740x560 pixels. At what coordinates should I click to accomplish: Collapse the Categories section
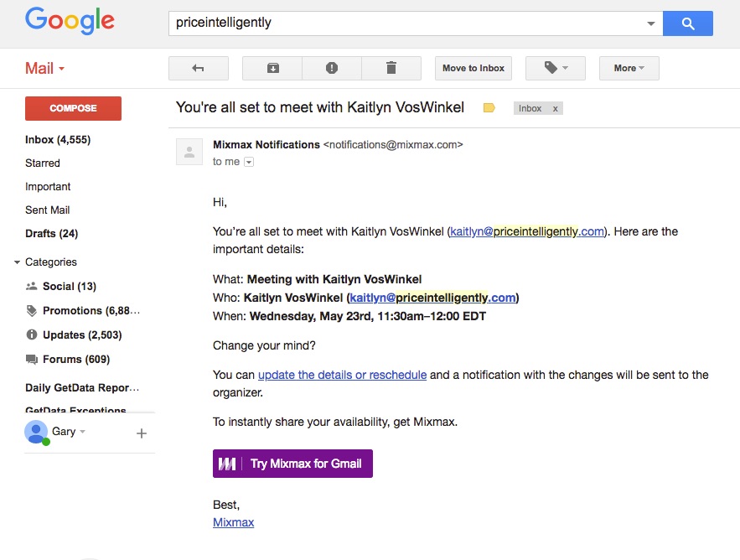pyautogui.click(x=17, y=262)
